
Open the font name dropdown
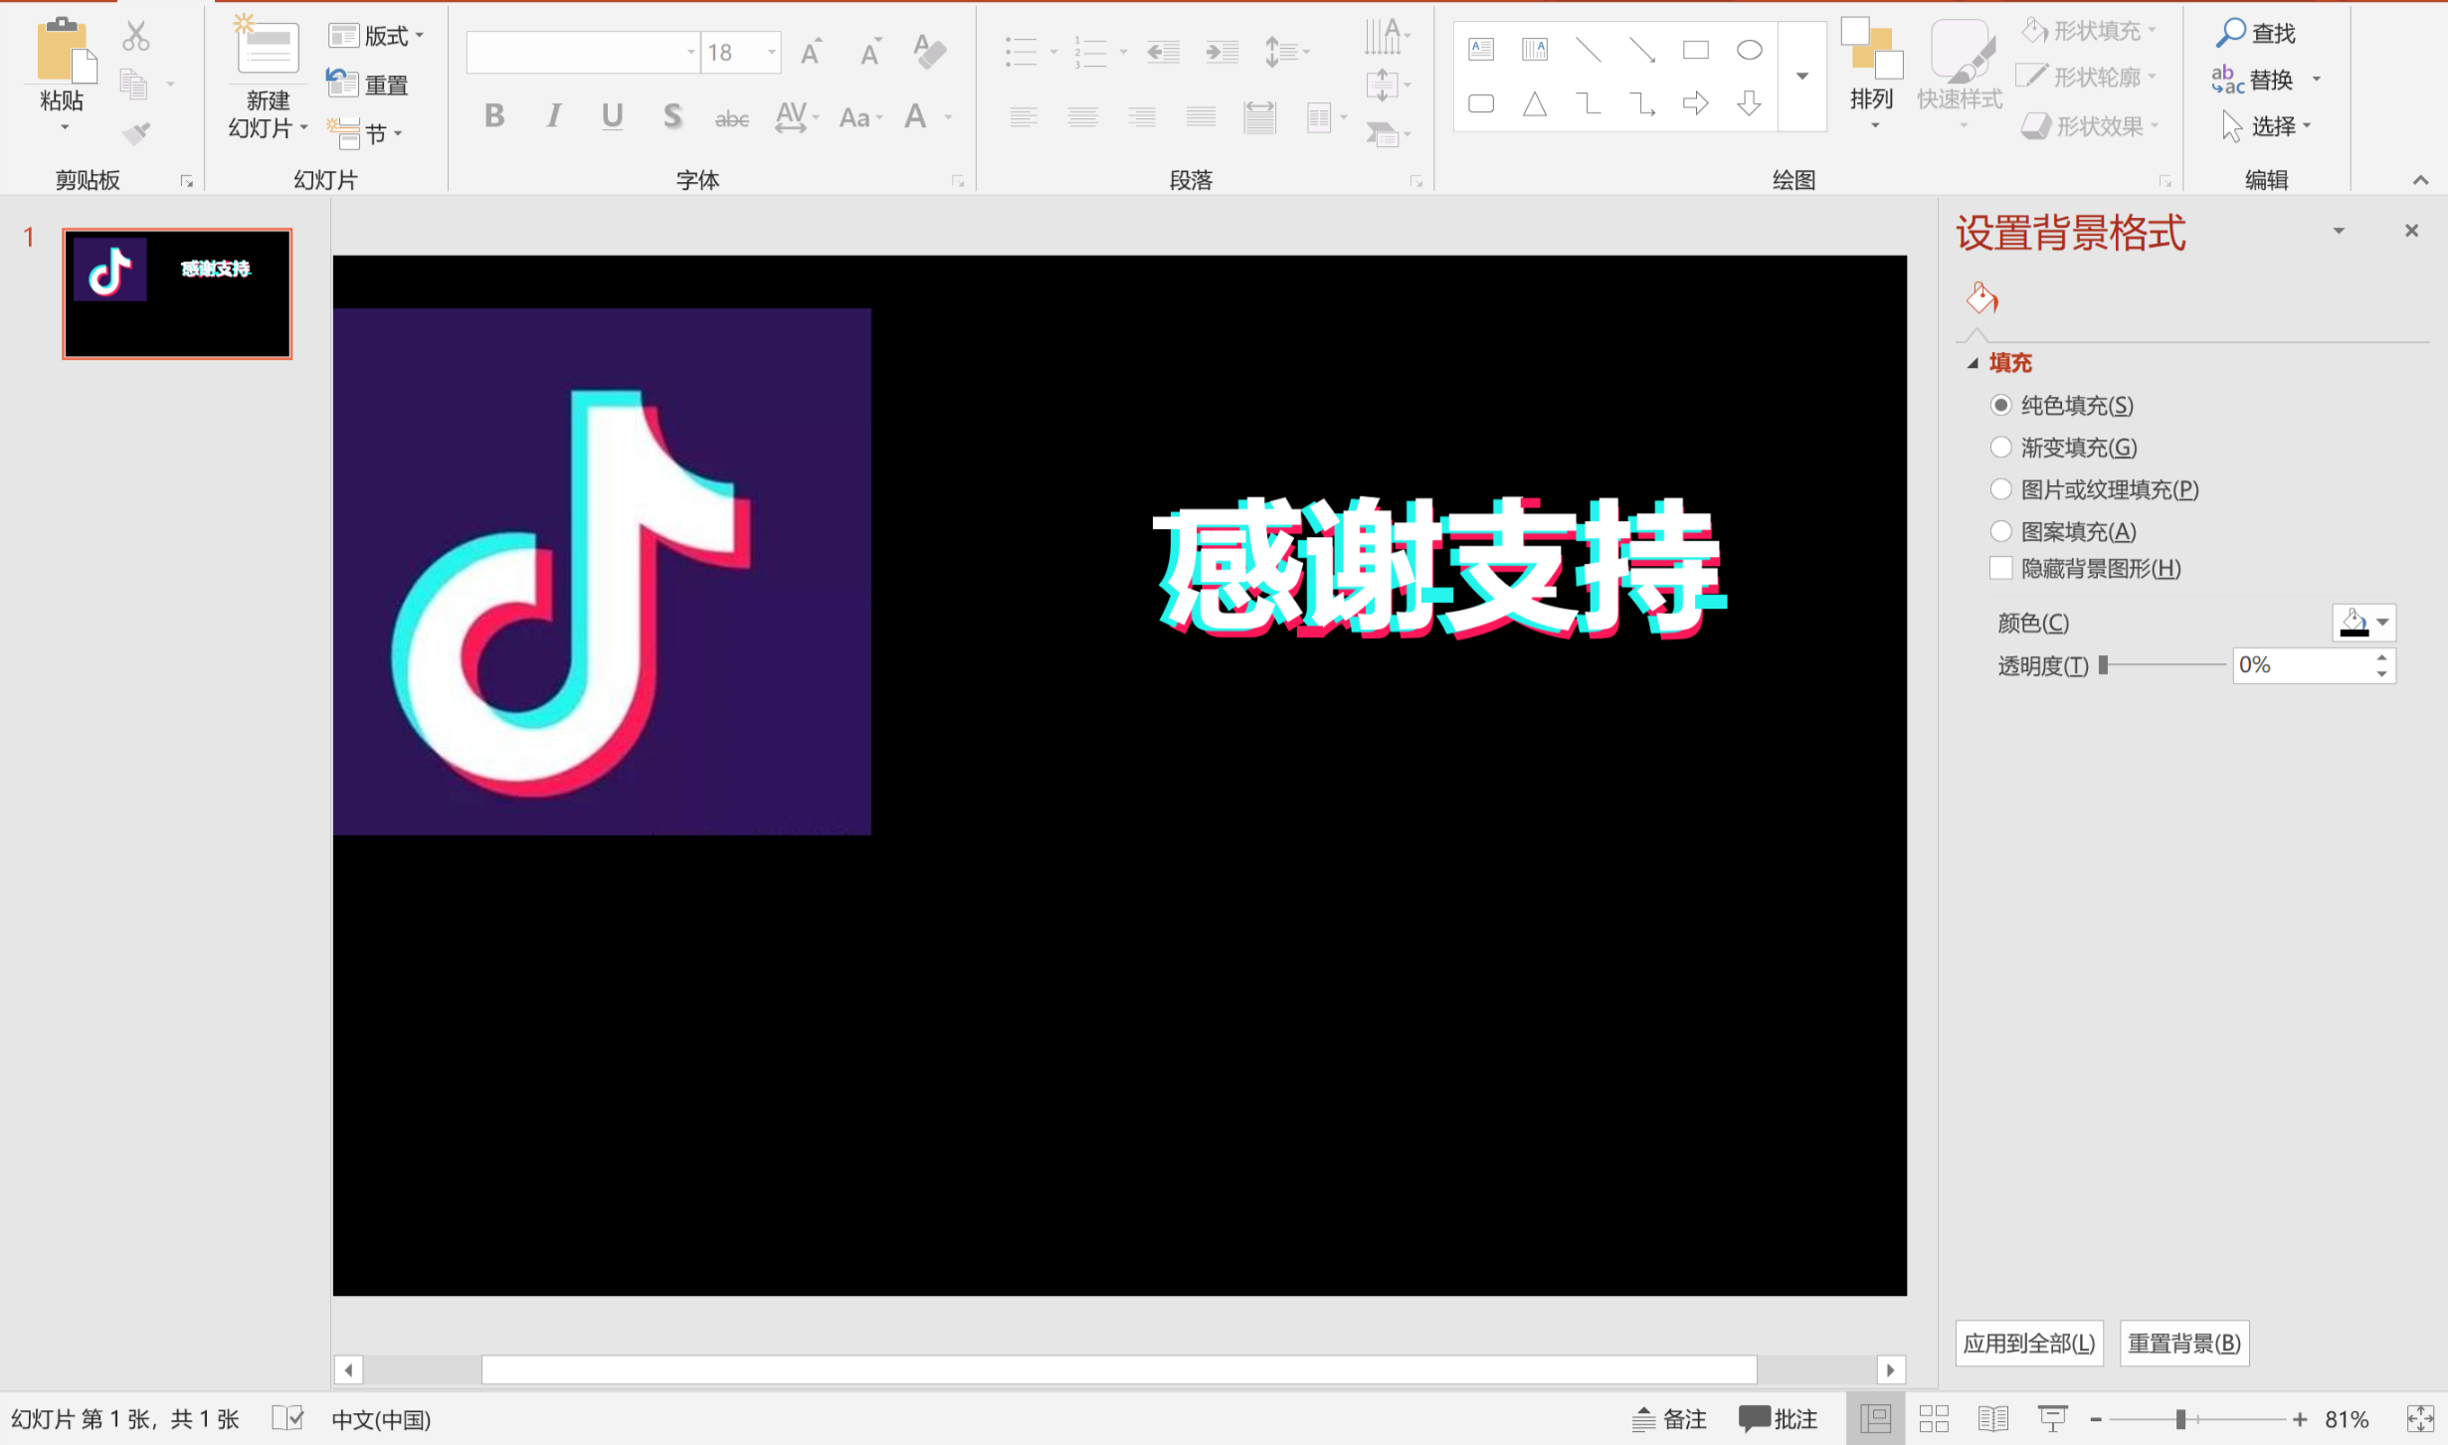(x=690, y=52)
